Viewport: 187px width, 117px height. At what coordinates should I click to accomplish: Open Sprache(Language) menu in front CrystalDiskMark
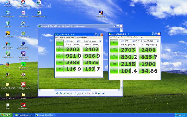[137, 37]
